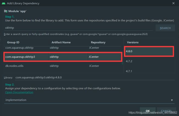Select the com.squareup.okhttp3 row
This screenshot has width=179, height=116.
point(63,57)
